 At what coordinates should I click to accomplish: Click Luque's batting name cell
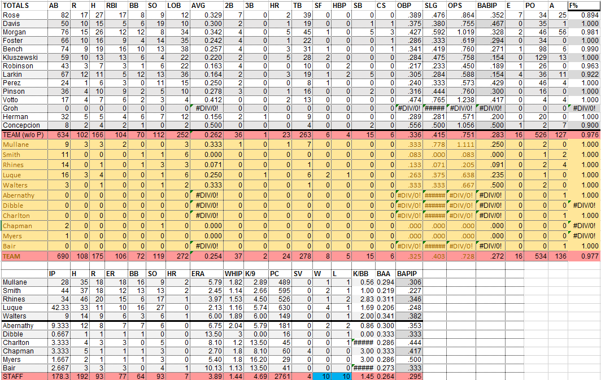pyautogui.click(x=24, y=174)
